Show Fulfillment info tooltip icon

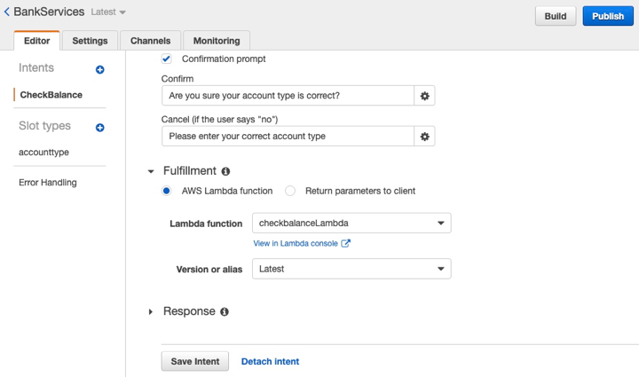225,171
